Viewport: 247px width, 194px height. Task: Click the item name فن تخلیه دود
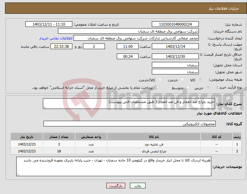(x=154, y=144)
